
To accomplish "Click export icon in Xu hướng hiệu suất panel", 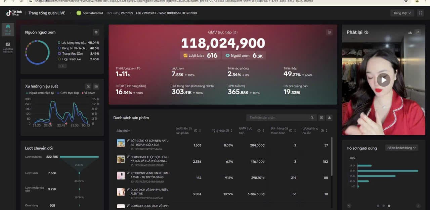I will coord(88,86).
